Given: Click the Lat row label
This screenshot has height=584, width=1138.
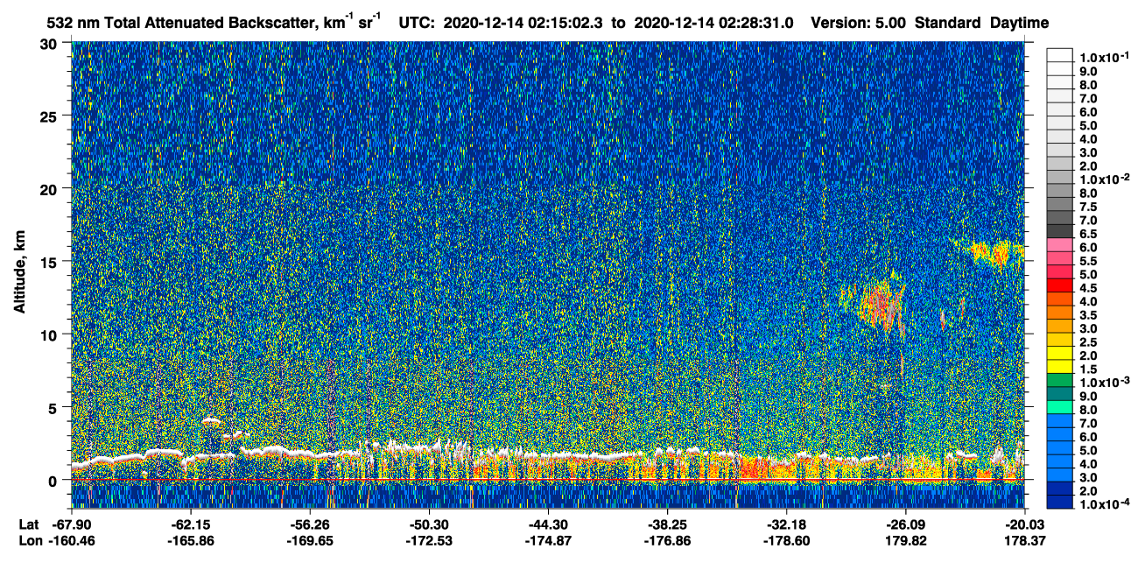Looking at the screenshot, I should (29, 524).
